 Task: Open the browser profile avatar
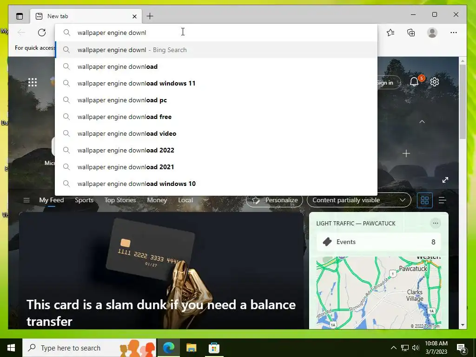click(432, 33)
